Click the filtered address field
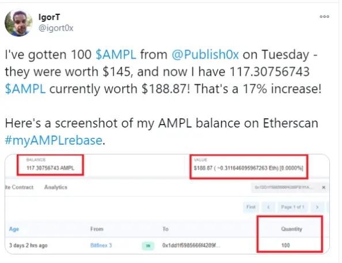This screenshot has width=342, height=263. tap(284, 187)
